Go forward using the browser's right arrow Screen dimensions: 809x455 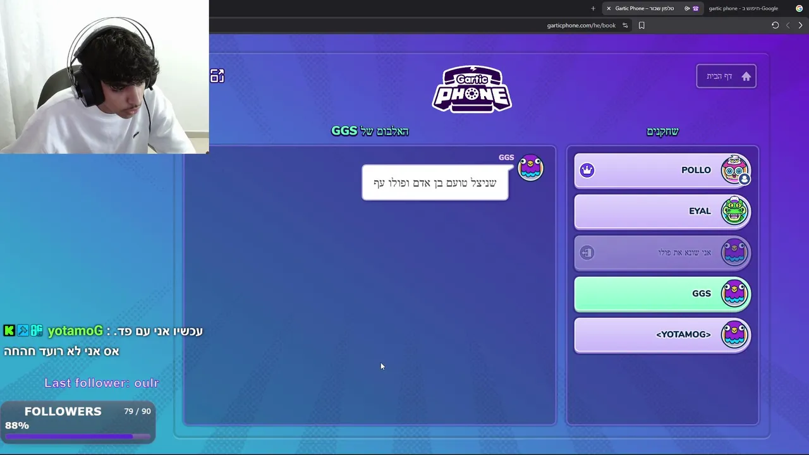click(800, 25)
